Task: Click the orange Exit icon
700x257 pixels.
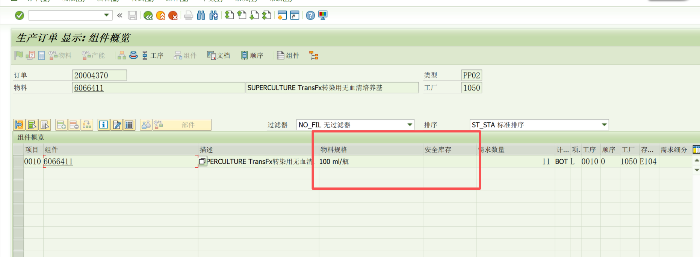Action: (160, 15)
